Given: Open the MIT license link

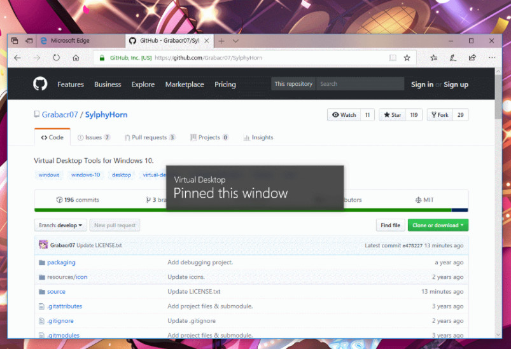Looking at the screenshot, I should coord(424,200).
